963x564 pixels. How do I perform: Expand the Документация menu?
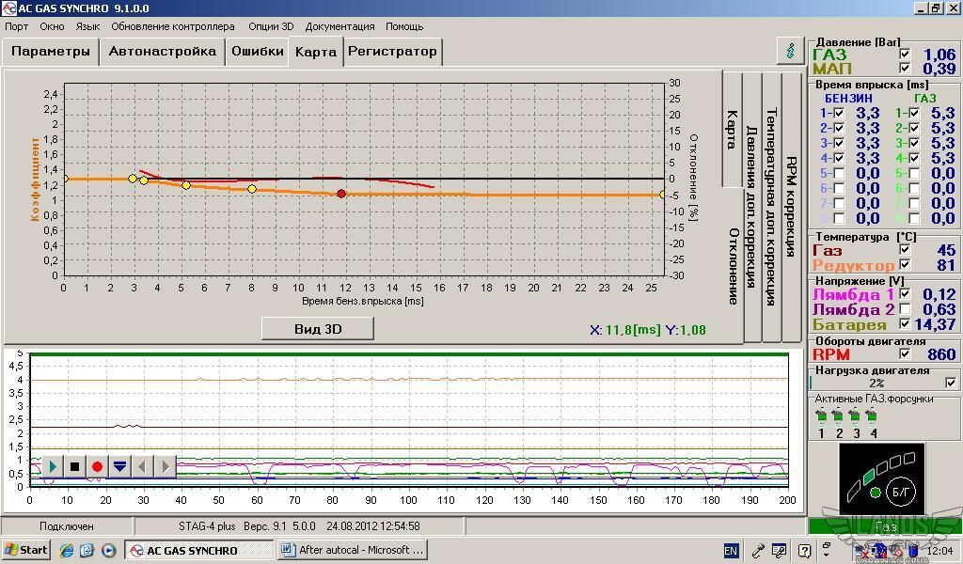click(x=339, y=26)
